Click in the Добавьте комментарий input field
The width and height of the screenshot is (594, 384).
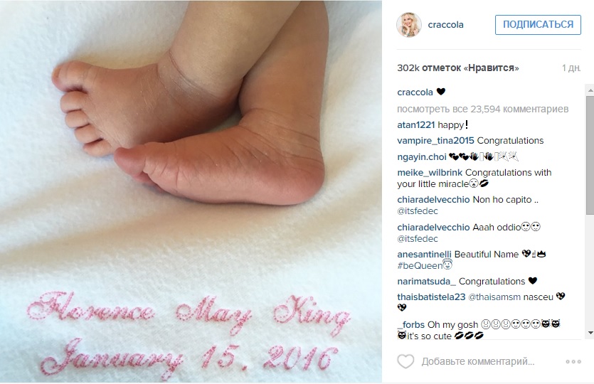point(478,362)
